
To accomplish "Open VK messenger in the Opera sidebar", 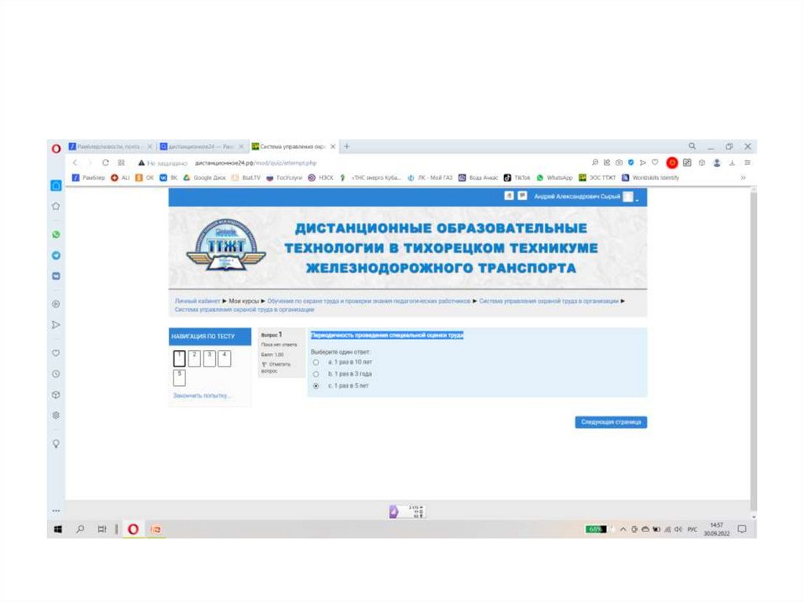I will [x=56, y=275].
